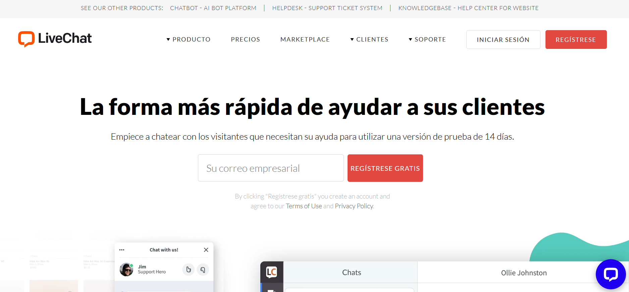Click the thumbs down rating icon

(x=203, y=270)
